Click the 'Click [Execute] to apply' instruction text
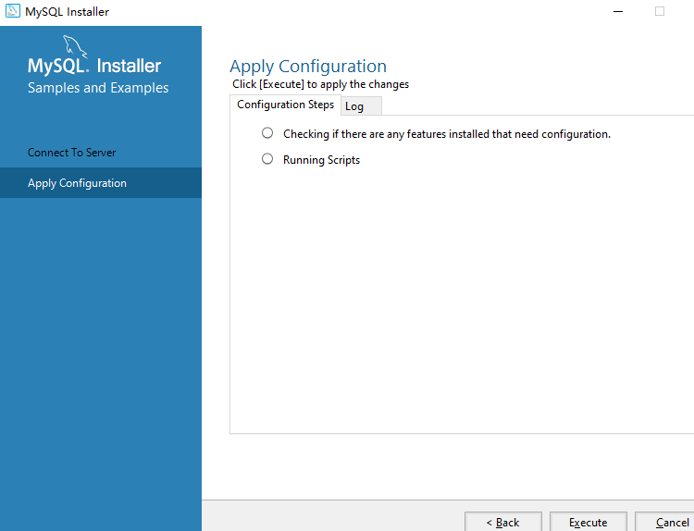 tap(320, 84)
